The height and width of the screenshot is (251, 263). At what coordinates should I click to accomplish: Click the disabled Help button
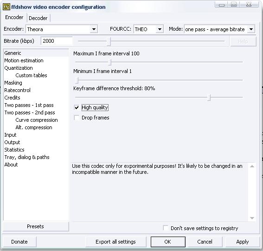(x=243, y=41)
